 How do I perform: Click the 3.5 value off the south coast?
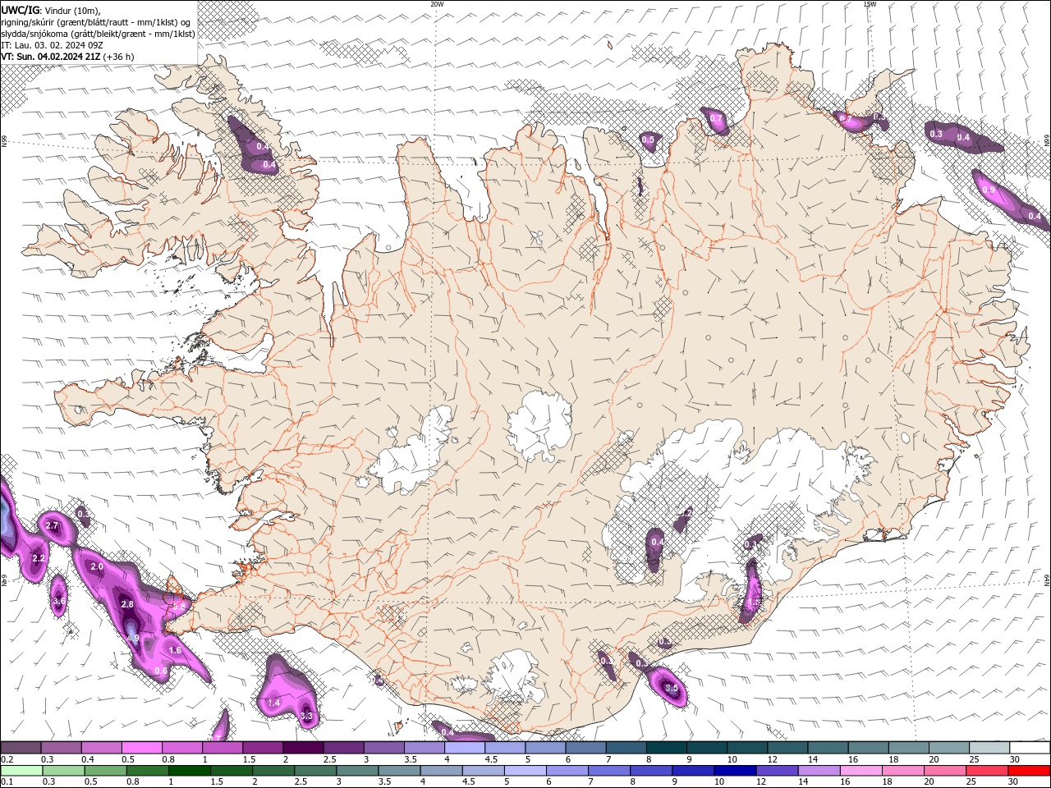coord(671,688)
